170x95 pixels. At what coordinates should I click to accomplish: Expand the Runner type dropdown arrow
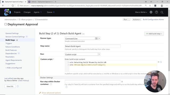tap(99, 39)
